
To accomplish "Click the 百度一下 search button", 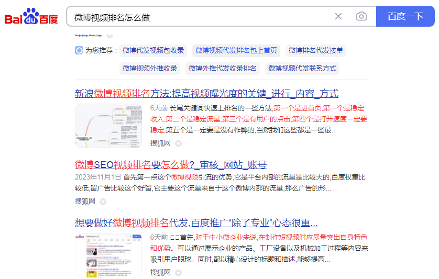I will tap(405, 17).
